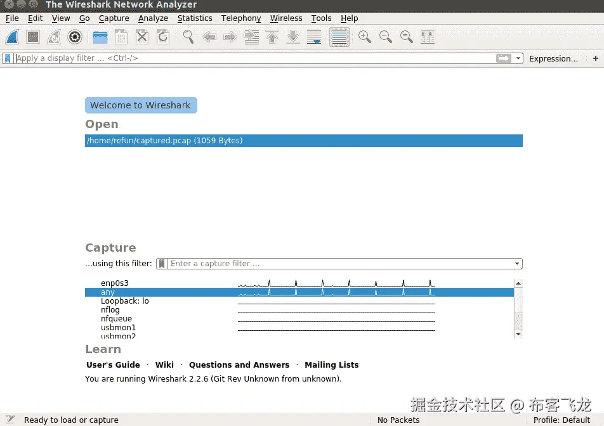Open the Mailing Lists link
Screen dimensions: 604x426
click(x=332, y=365)
